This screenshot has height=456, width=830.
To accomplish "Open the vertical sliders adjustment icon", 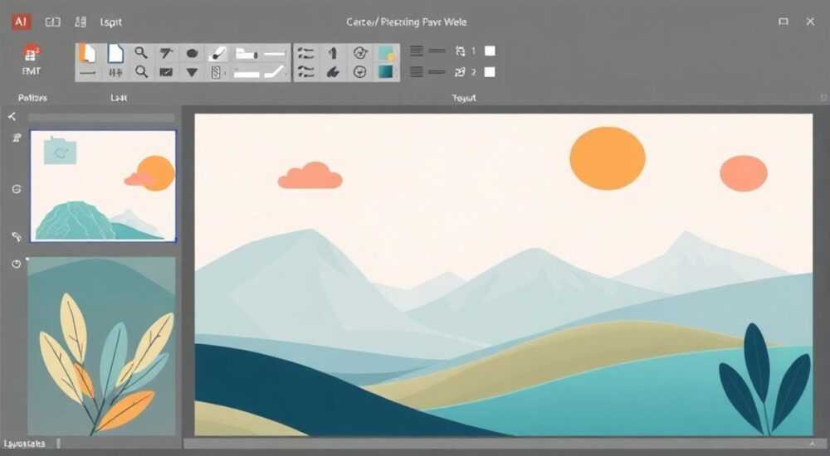I will pyautogui.click(x=115, y=73).
